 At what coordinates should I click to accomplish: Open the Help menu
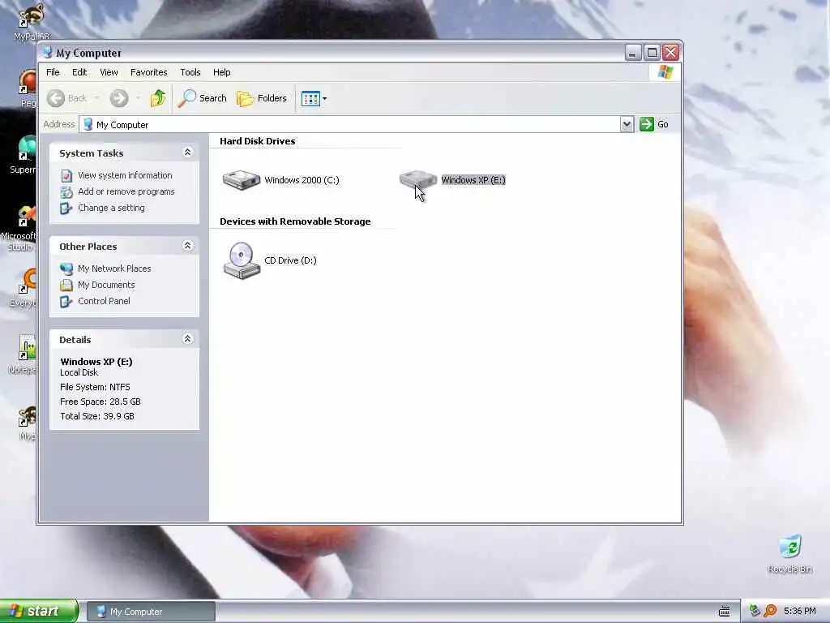pyautogui.click(x=222, y=72)
